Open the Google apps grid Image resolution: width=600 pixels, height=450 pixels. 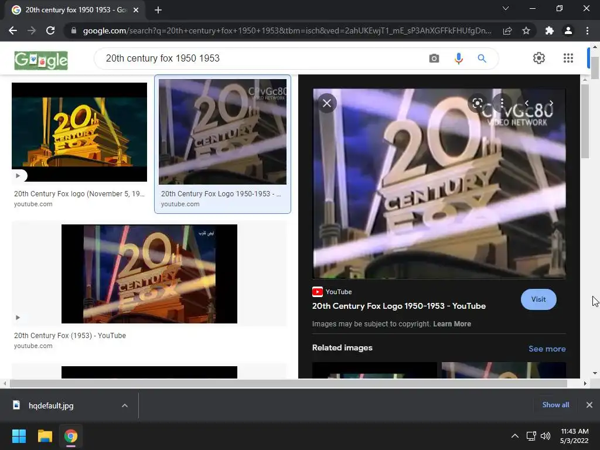pos(568,58)
